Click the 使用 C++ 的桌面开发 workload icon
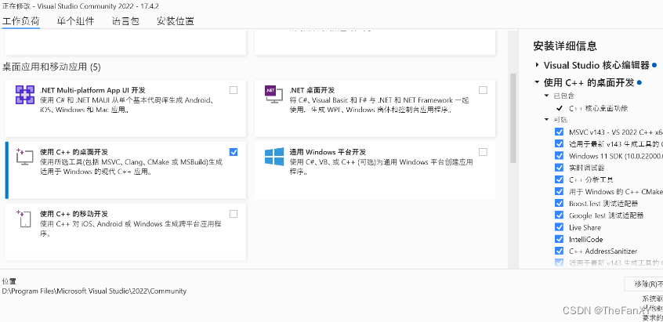This screenshot has height=322, width=663. [x=24, y=157]
